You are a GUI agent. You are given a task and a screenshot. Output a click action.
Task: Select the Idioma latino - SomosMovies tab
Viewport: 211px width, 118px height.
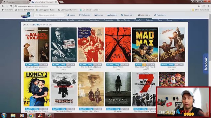pos(44,2)
